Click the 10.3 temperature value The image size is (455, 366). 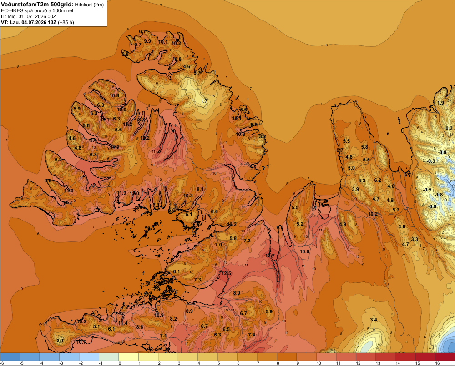click(x=188, y=196)
